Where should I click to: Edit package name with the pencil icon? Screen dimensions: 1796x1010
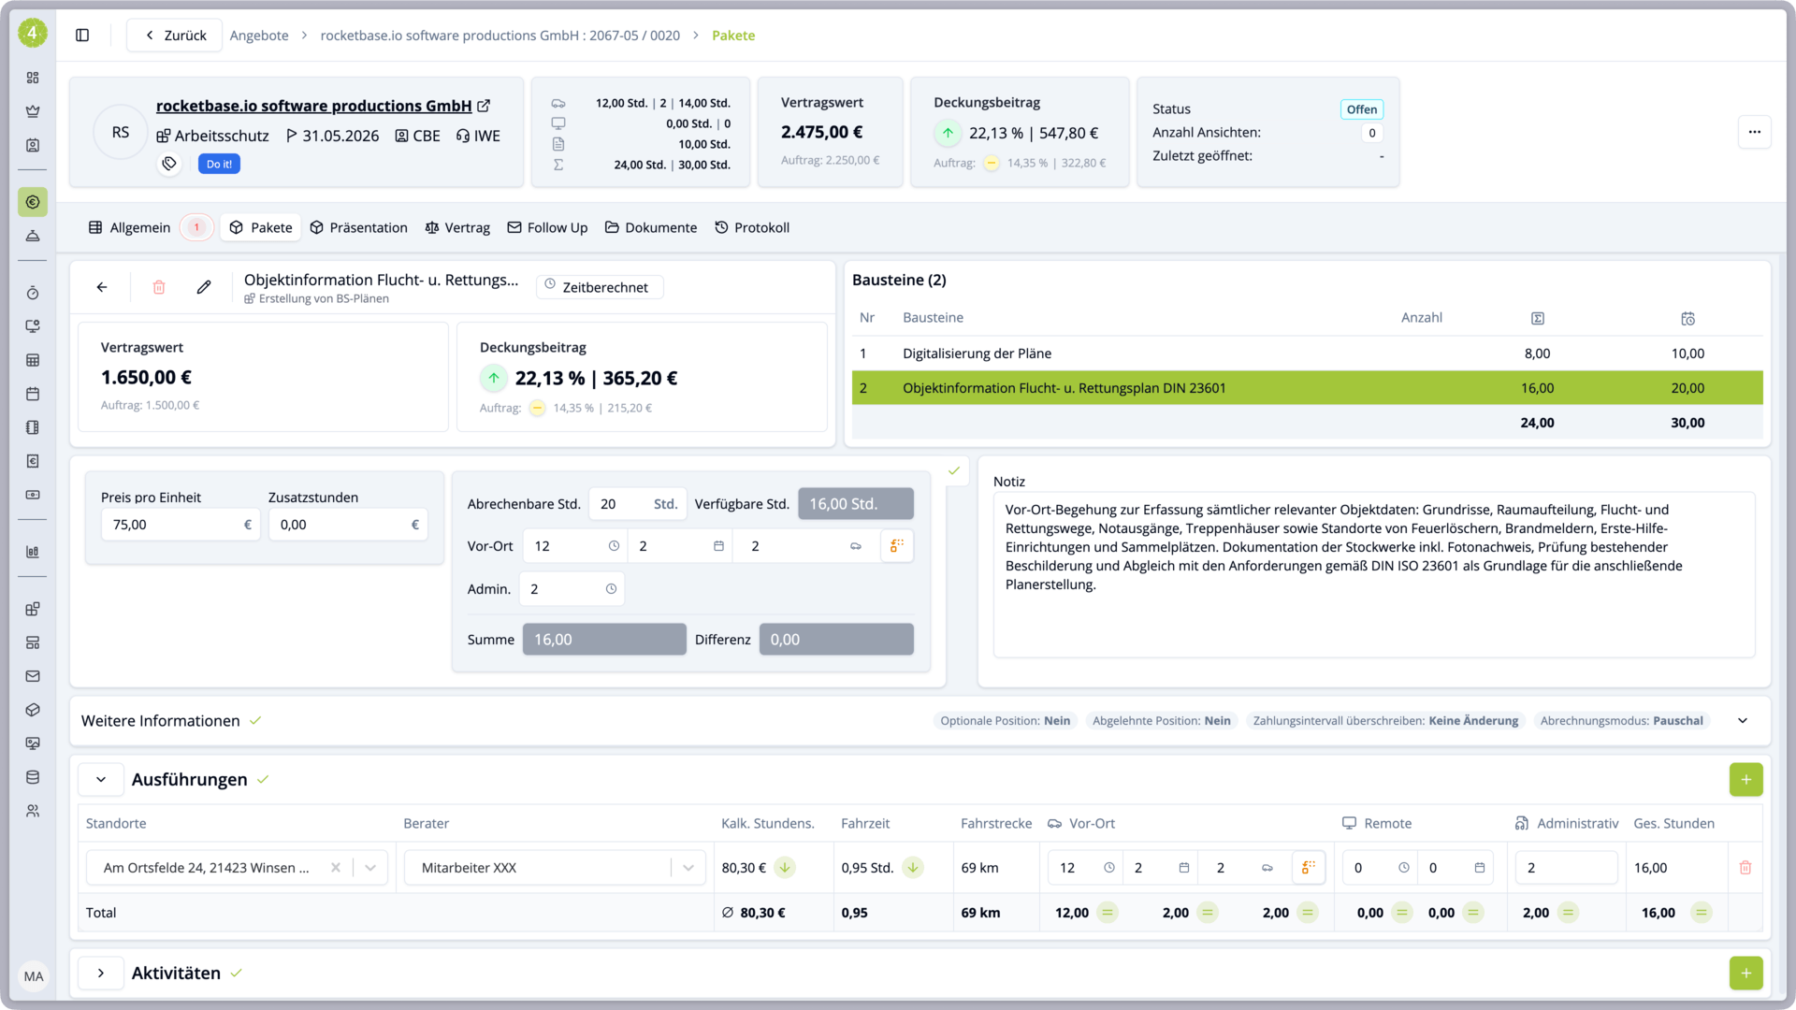[204, 287]
